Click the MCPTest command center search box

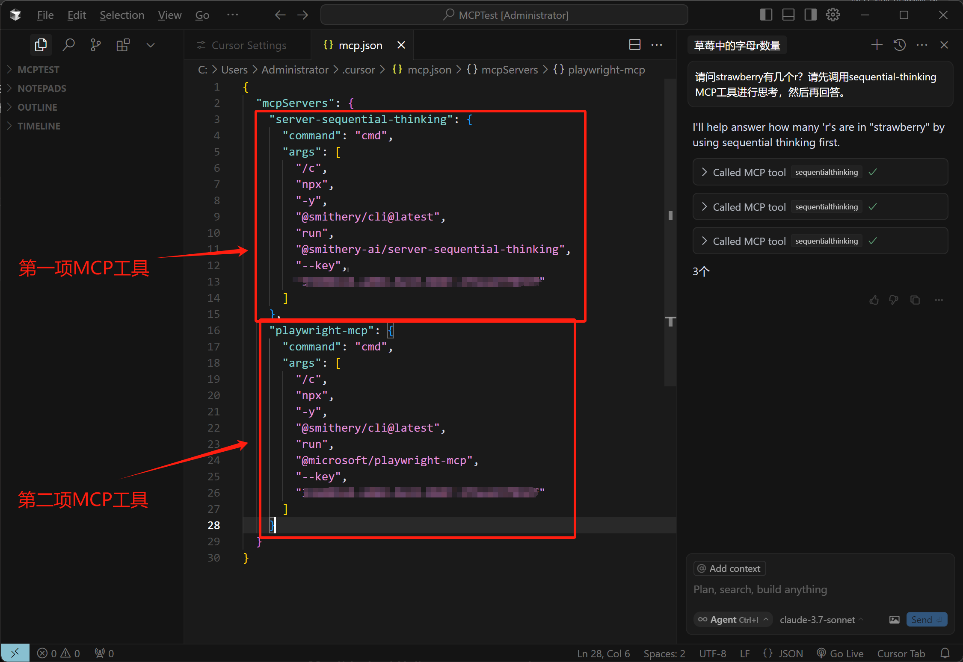(504, 15)
